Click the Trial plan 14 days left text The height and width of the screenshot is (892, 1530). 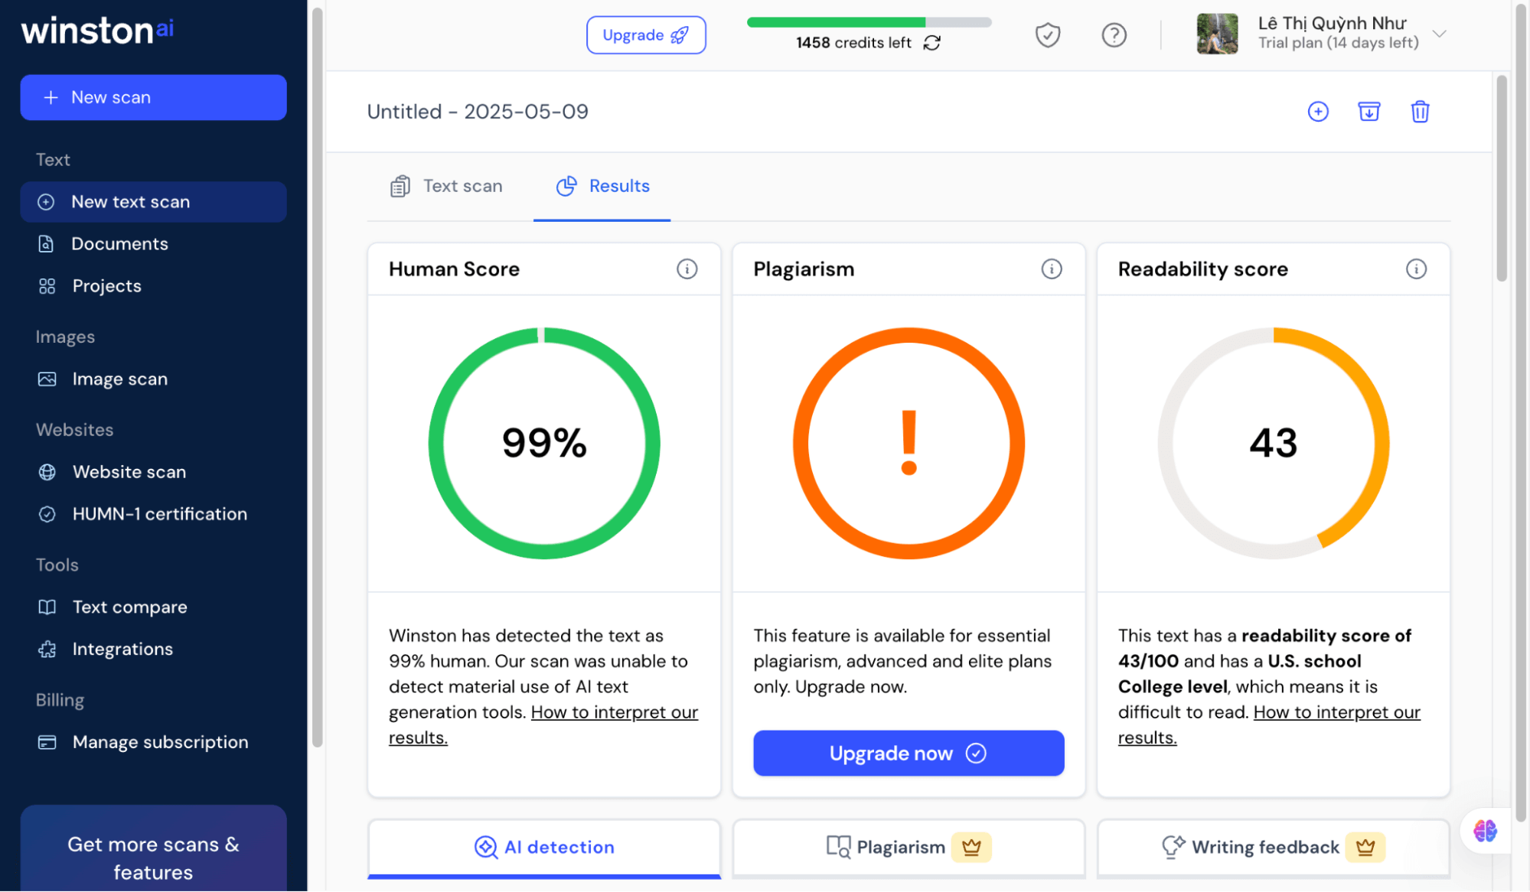[x=1339, y=43]
